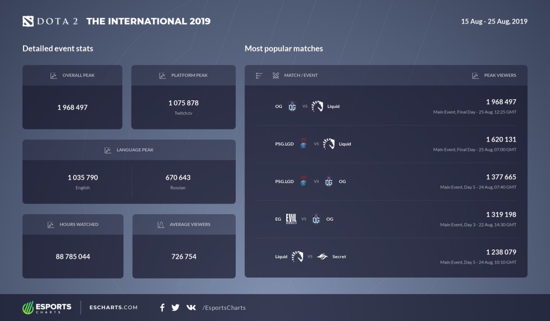Click the 'English' language label
Image resolution: width=550 pixels, height=321 pixels.
(83, 188)
